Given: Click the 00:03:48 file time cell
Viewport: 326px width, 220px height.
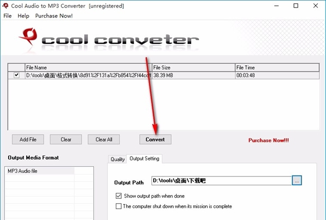Looking at the screenshot, I should (x=277, y=76).
